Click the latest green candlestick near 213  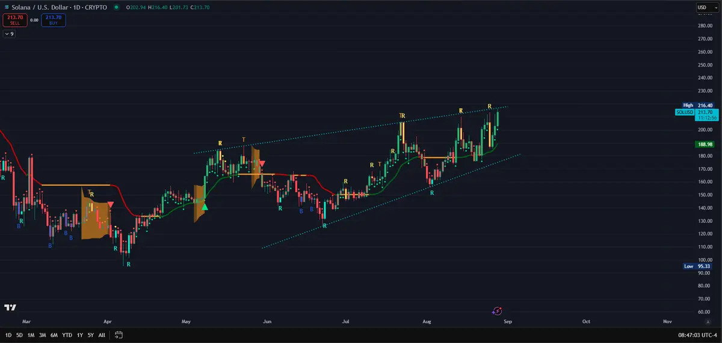coord(498,118)
